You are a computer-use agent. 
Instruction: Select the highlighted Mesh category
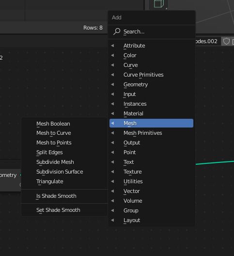[152, 123]
